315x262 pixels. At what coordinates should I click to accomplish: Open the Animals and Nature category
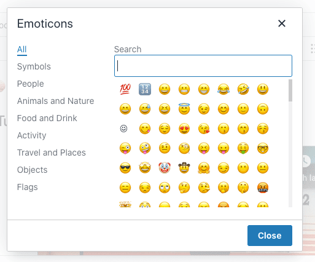[55, 101]
